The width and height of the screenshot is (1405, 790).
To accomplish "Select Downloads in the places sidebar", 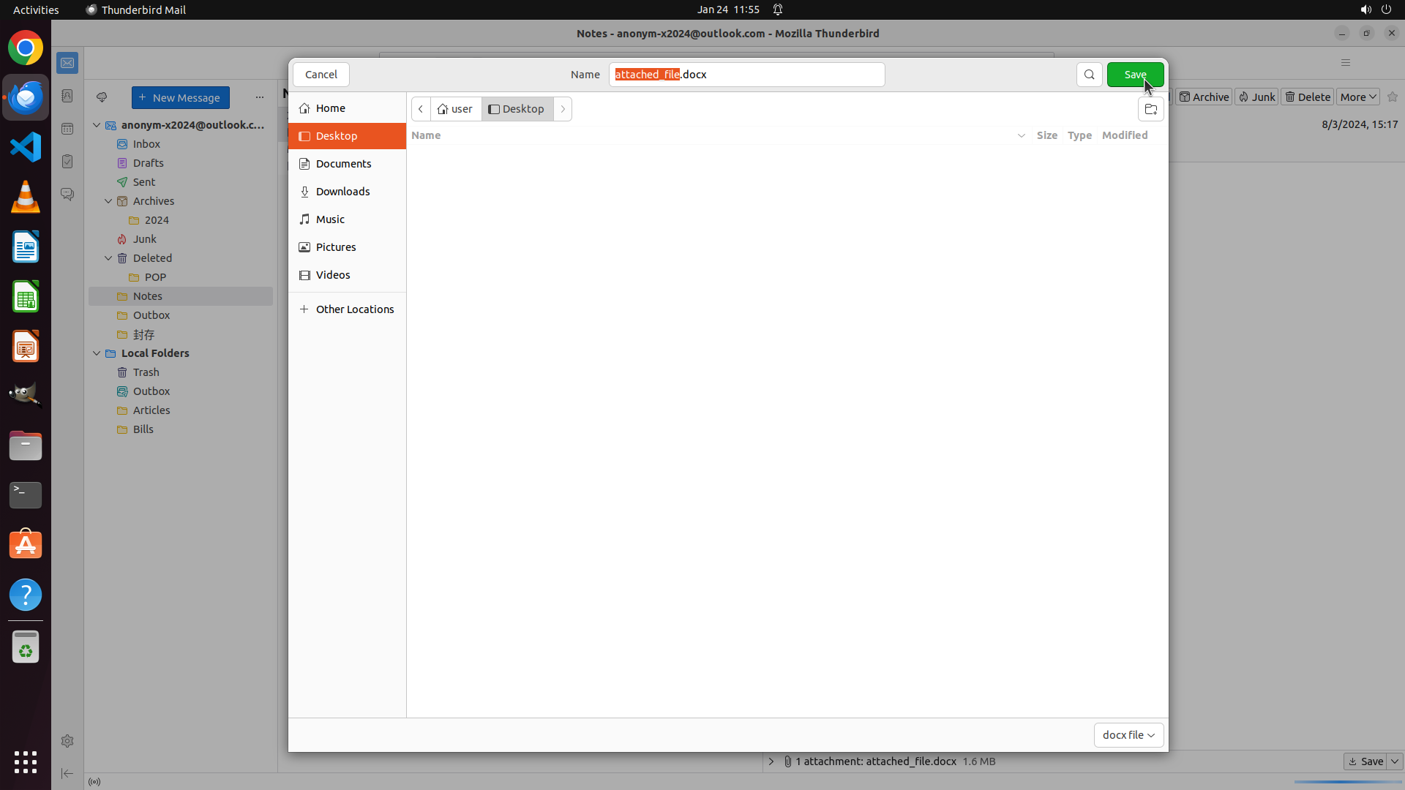I will (342, 192).
